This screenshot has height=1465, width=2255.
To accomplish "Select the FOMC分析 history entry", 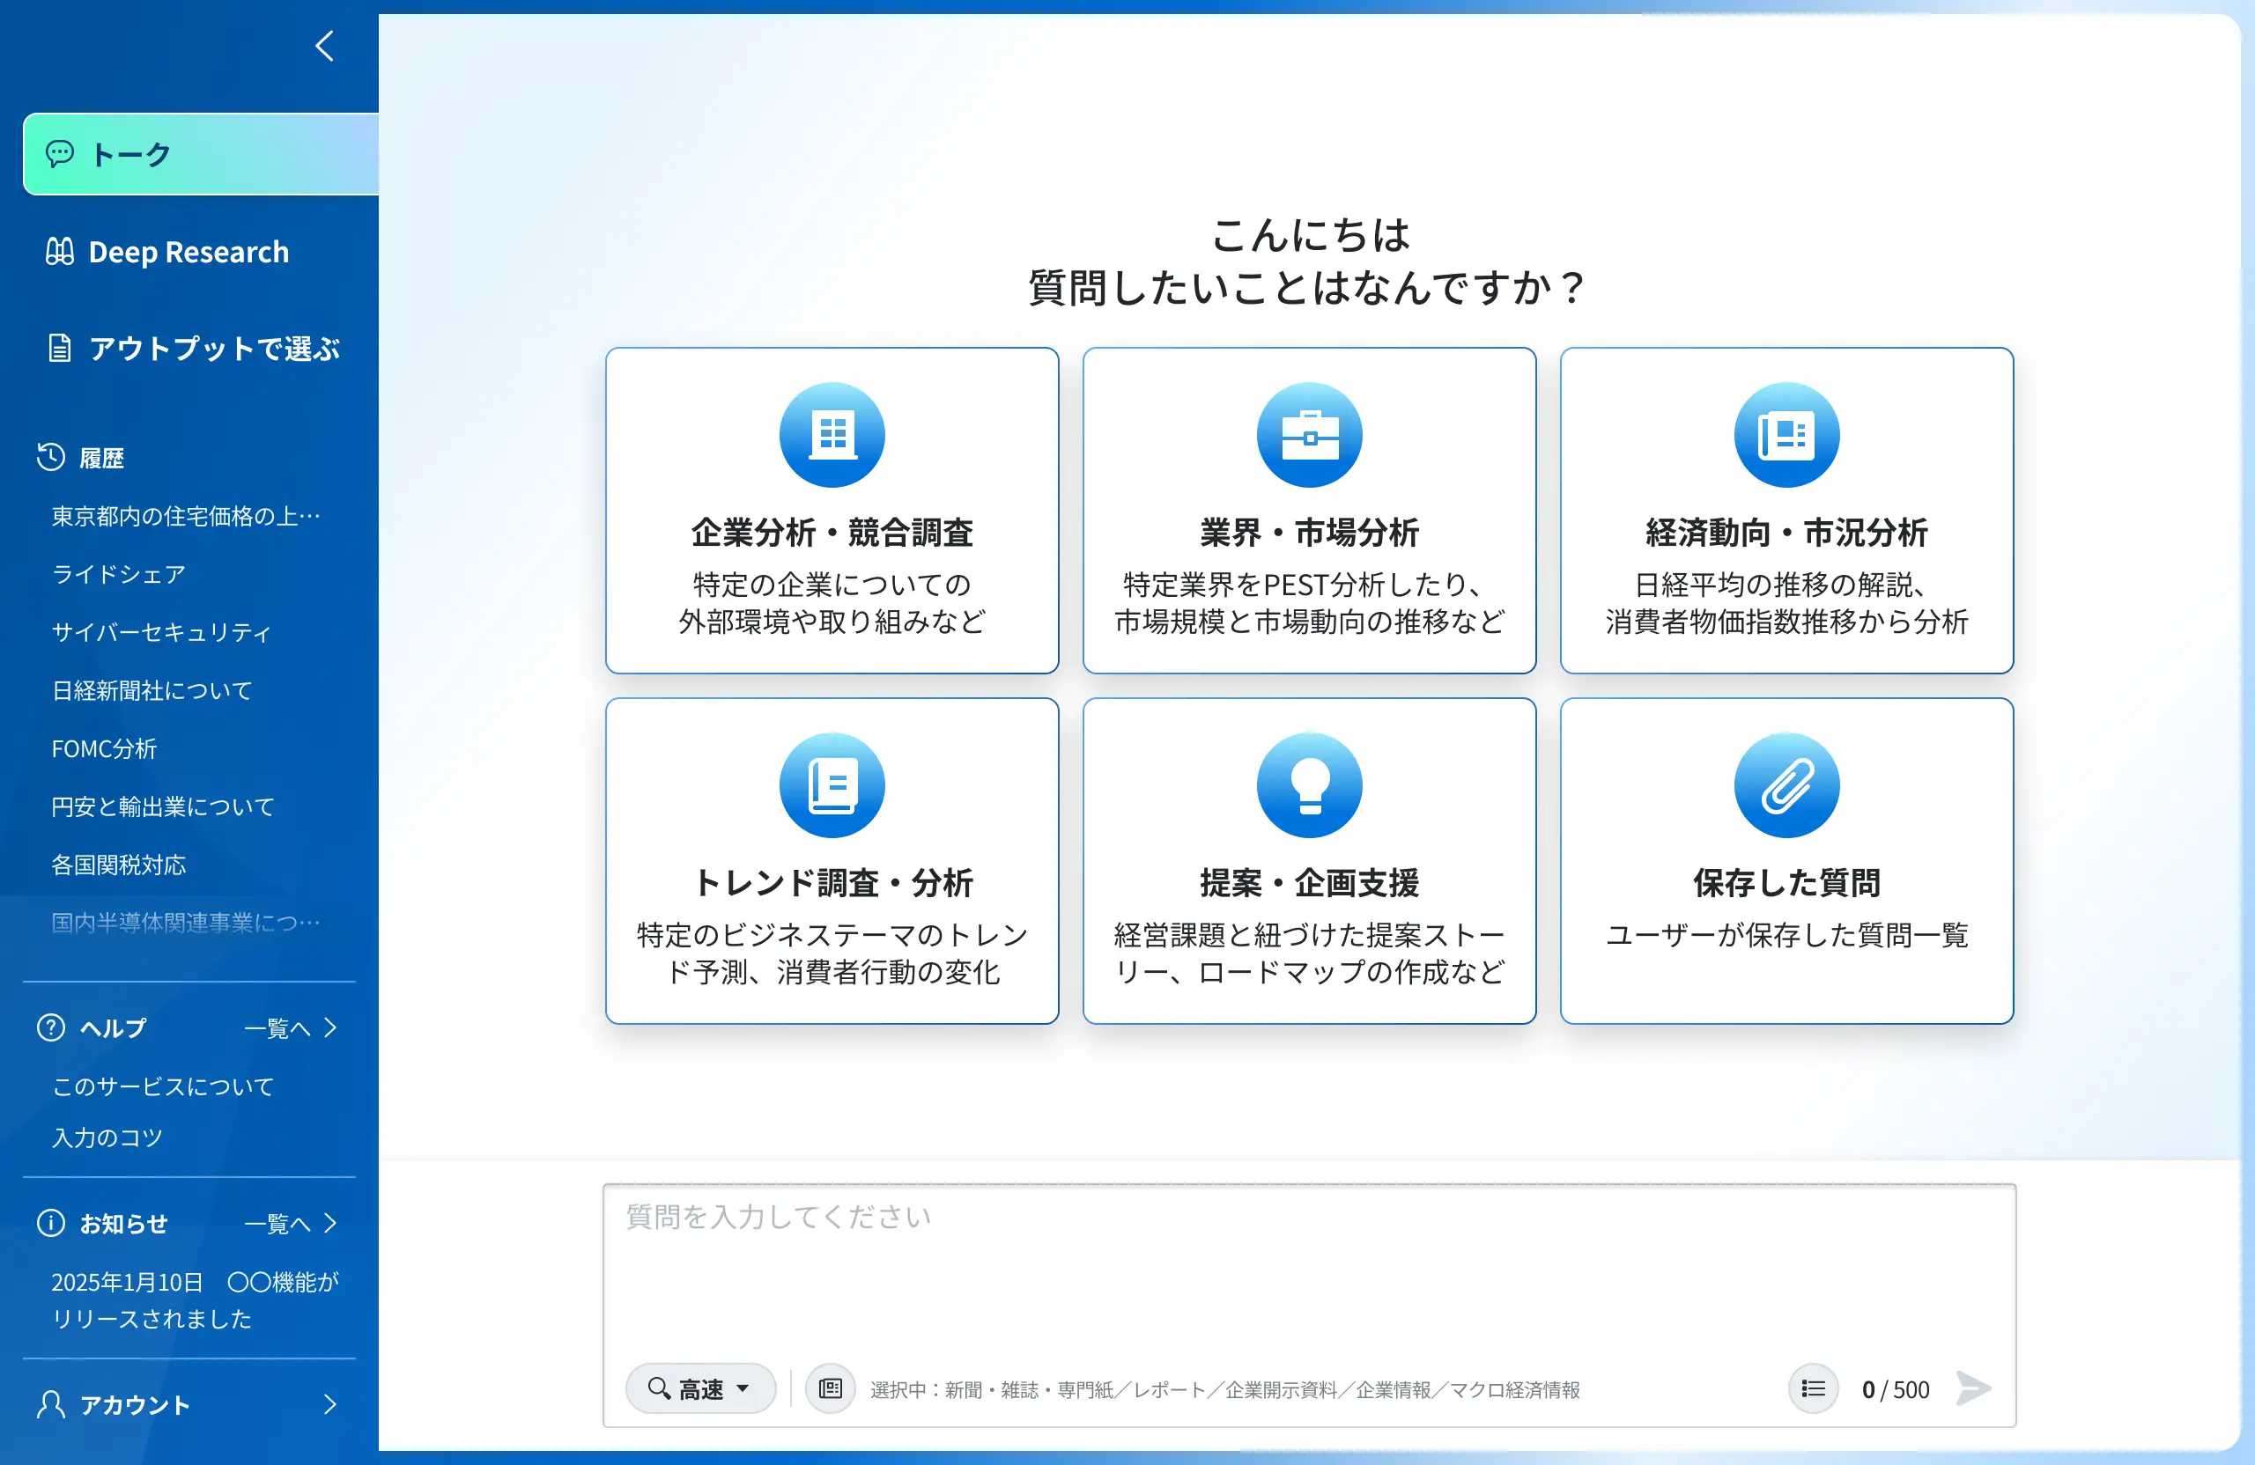I will point(104,748).
